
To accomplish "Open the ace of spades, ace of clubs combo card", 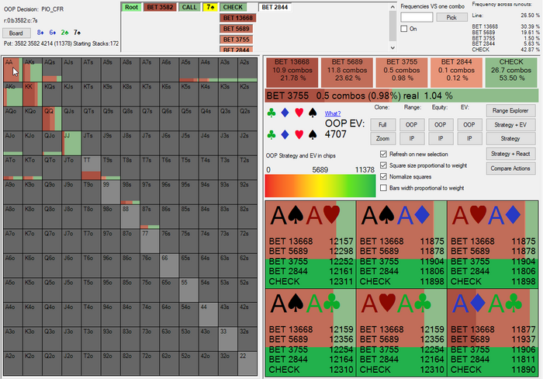I will [310, 332].
